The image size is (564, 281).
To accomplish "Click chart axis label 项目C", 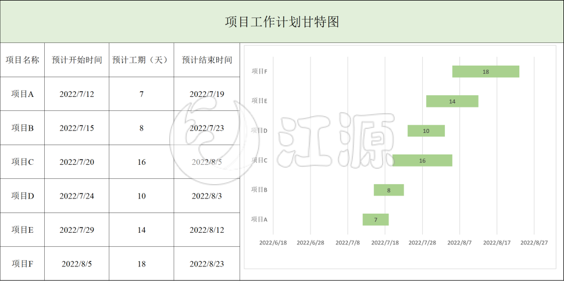I will [x=259, y=160].
